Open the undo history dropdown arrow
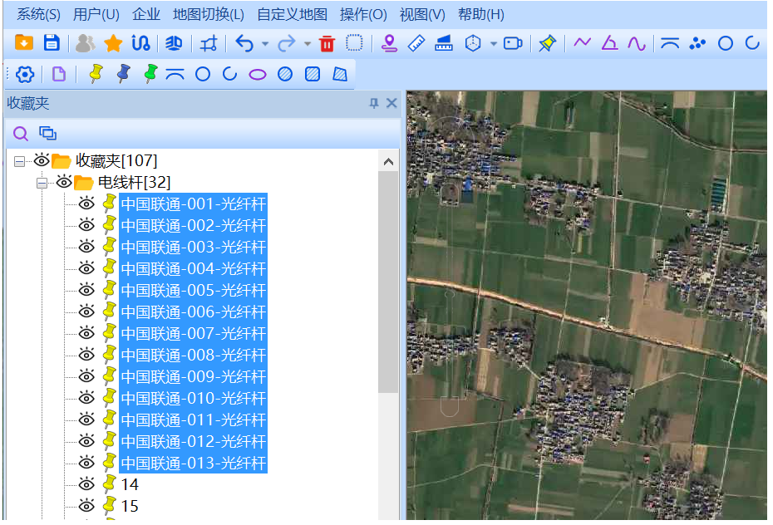Image resolution: width=773 pixels, height=525 pixels. (265, 44)
